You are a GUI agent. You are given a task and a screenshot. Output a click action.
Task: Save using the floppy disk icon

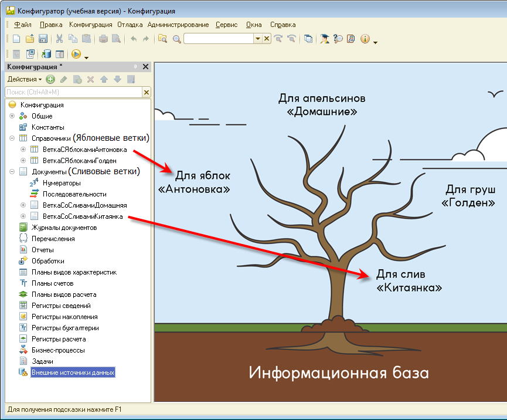[x=43, y=39]
